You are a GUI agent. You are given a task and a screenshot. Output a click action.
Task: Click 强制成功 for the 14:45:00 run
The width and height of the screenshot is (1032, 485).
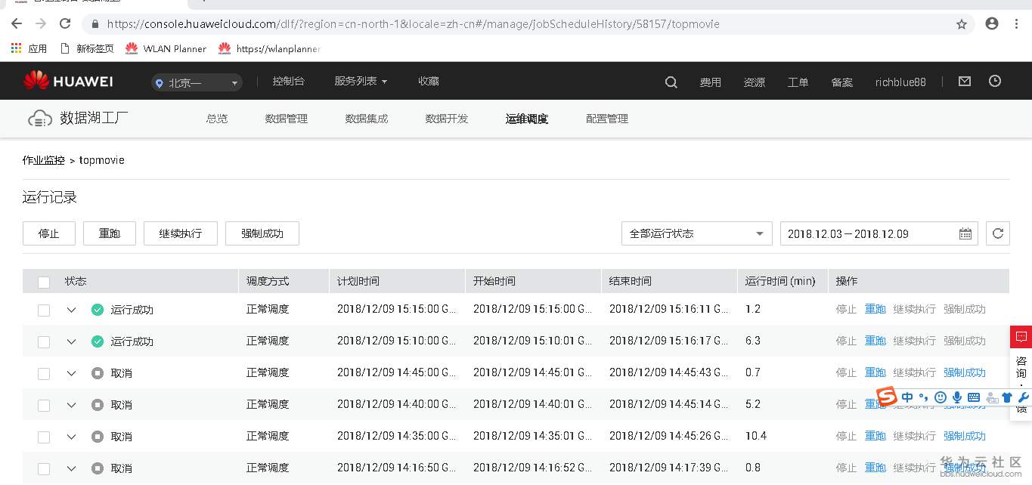click(964, 372)
